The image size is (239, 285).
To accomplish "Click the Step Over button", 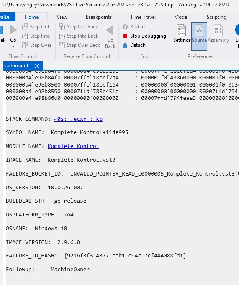I will point(36,45).
